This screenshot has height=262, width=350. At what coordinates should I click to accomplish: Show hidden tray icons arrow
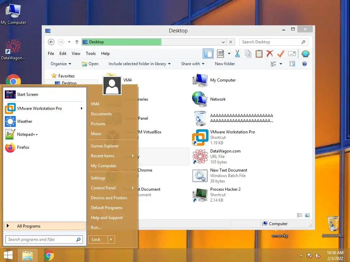click(301, 256)
